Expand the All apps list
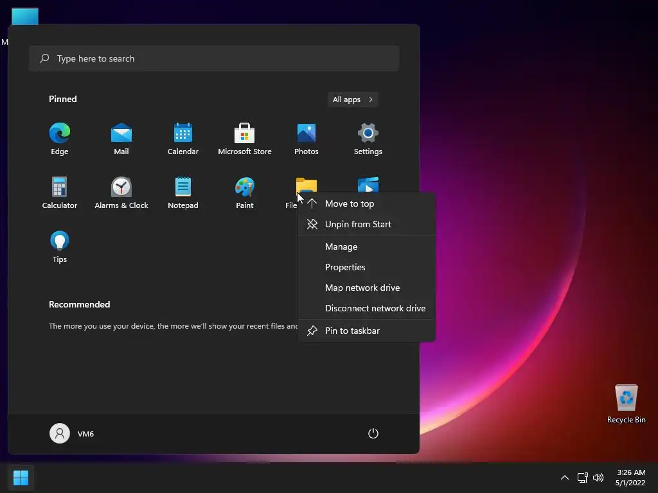The image size is (658, 493). coord(353,99)
